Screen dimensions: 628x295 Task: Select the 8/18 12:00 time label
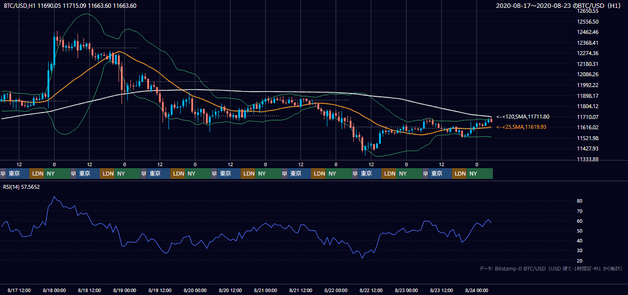[x=89, y=290]
